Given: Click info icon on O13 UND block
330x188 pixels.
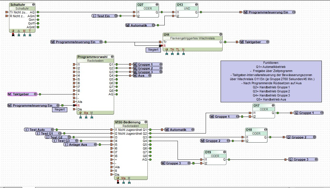Looking at the screenshot, I should [x=196, y=4].
